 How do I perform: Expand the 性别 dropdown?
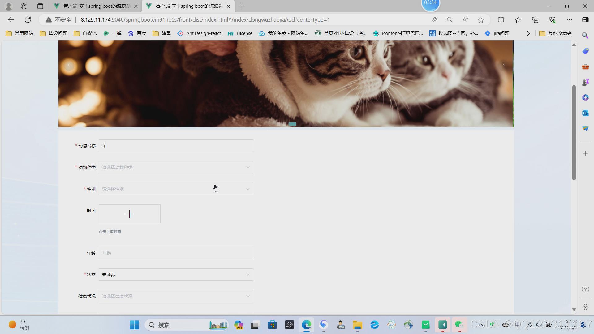pyautogui.click(x=176, y=189)
